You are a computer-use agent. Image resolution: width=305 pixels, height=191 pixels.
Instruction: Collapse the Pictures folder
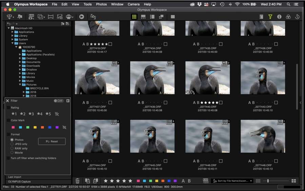(x=20, y=85)
